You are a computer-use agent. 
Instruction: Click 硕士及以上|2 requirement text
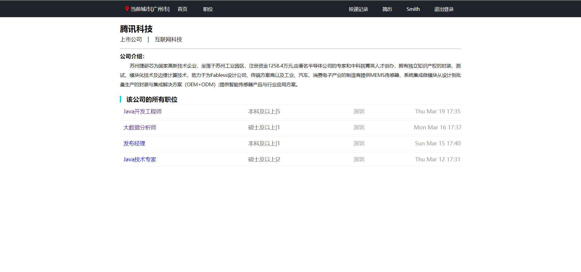click(264, 160)
